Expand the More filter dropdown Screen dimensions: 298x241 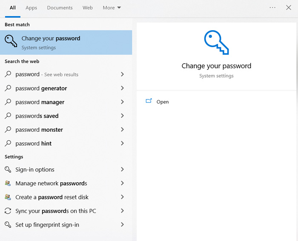(112, 8)
